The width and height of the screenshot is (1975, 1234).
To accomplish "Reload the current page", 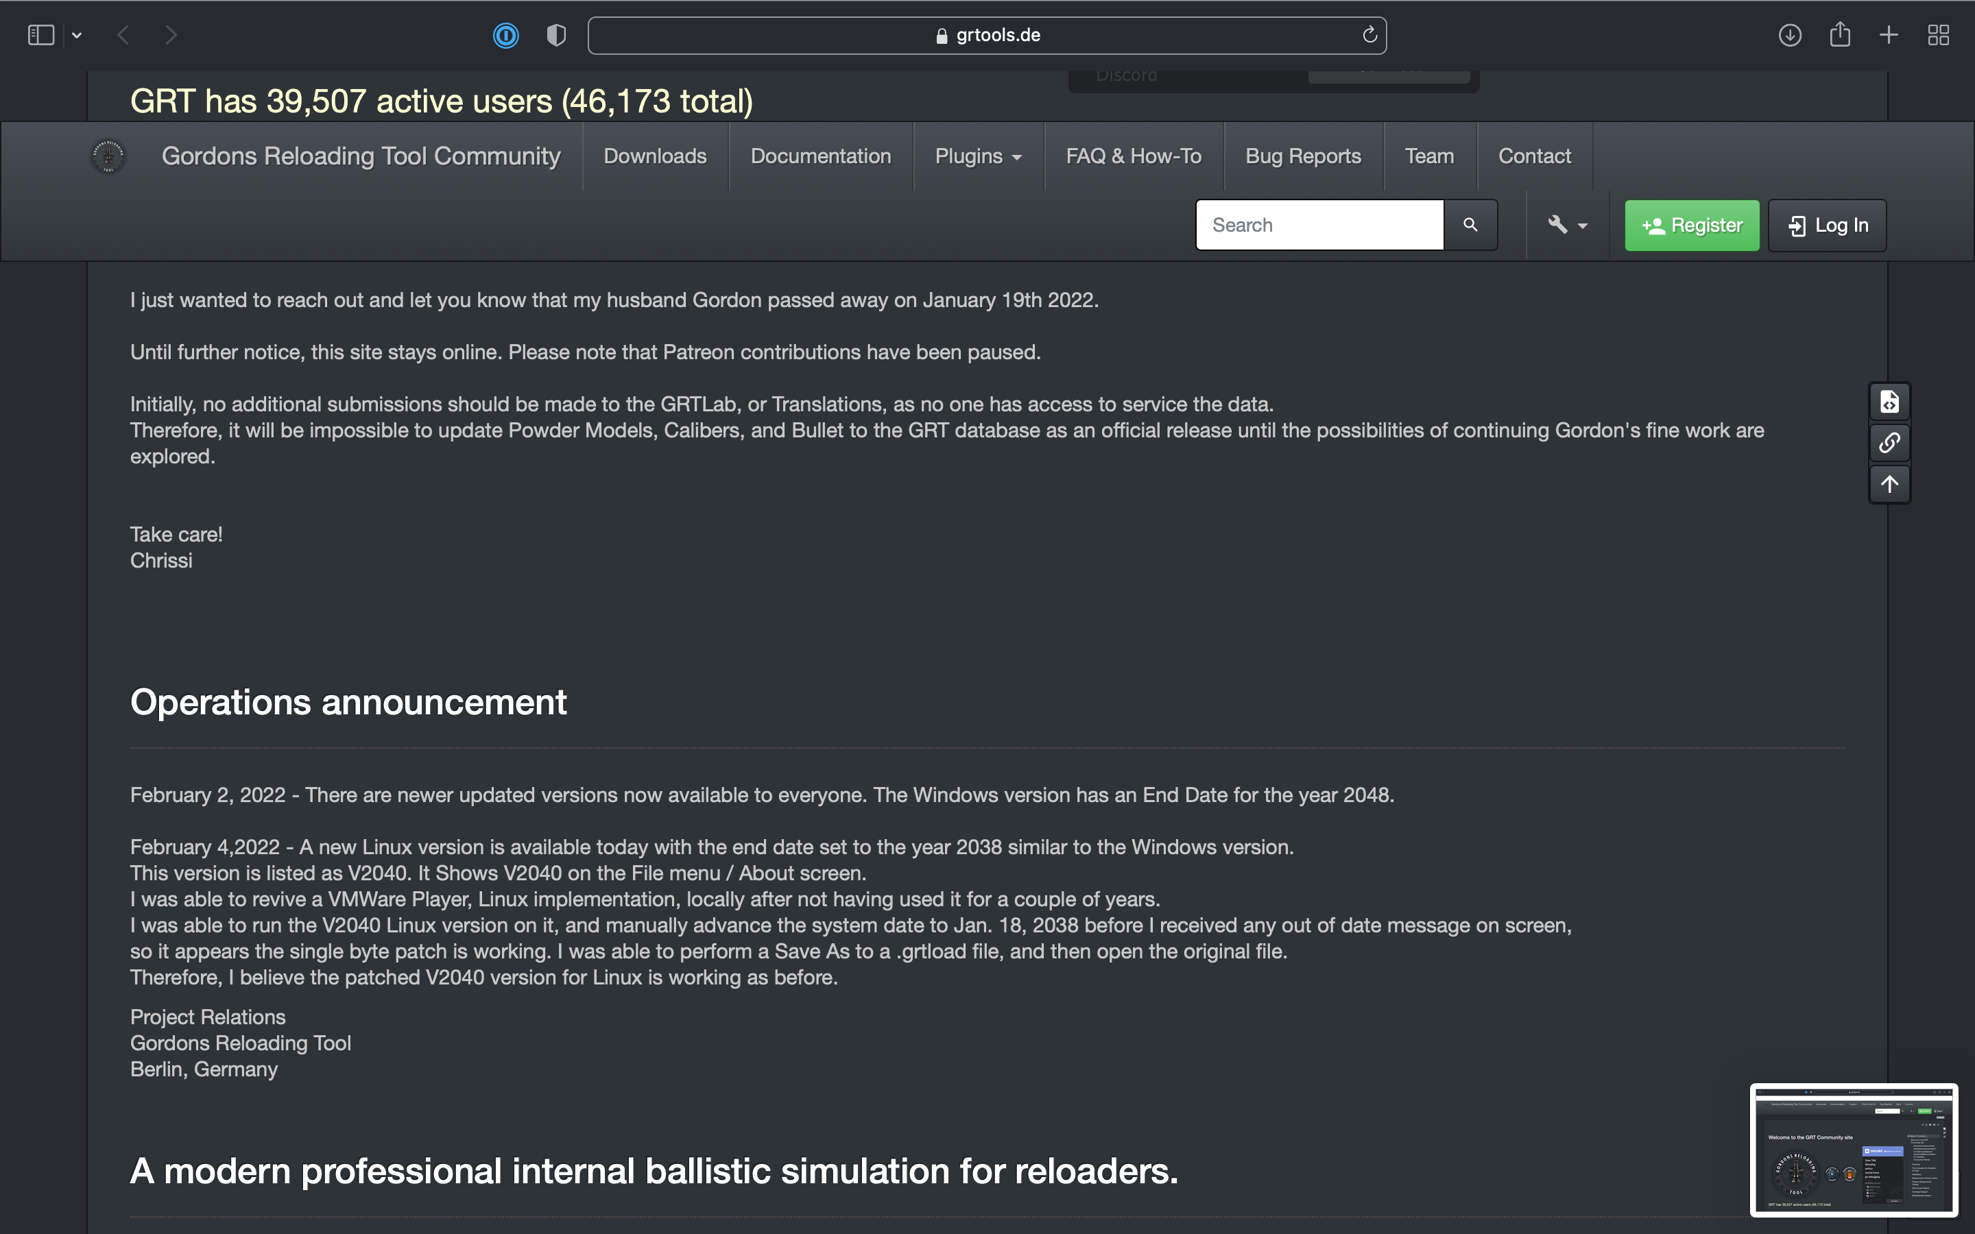I will pyautogui.click(x=1369, y=34).
